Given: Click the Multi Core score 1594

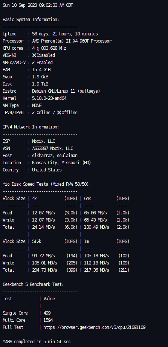Looking at the screenshot, I should coord(48,320).
